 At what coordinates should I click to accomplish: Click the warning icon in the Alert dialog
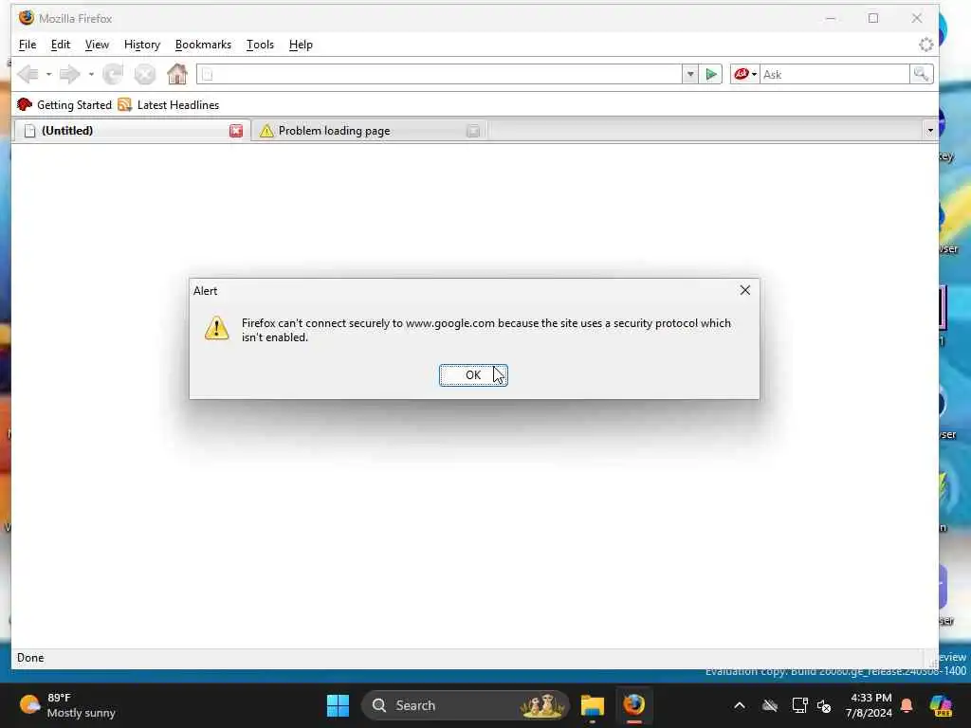217,328
